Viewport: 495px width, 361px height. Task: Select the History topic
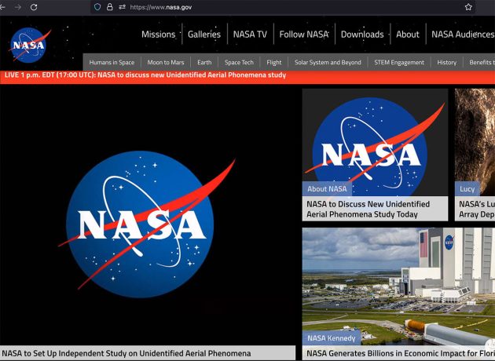click(447, 63)
